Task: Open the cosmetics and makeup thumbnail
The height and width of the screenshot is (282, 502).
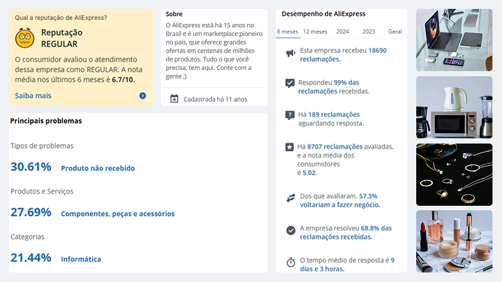Action: (x=454, y=241)
